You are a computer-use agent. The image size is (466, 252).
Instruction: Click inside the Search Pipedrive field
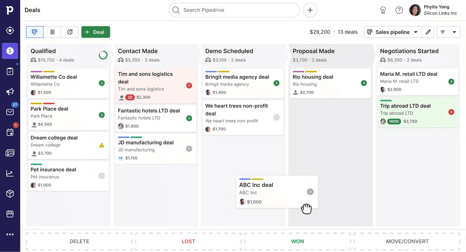pyautogui.click(x=234, y=10)
